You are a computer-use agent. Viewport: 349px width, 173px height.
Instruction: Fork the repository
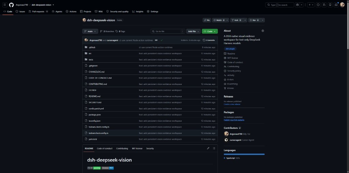[237, 20]
